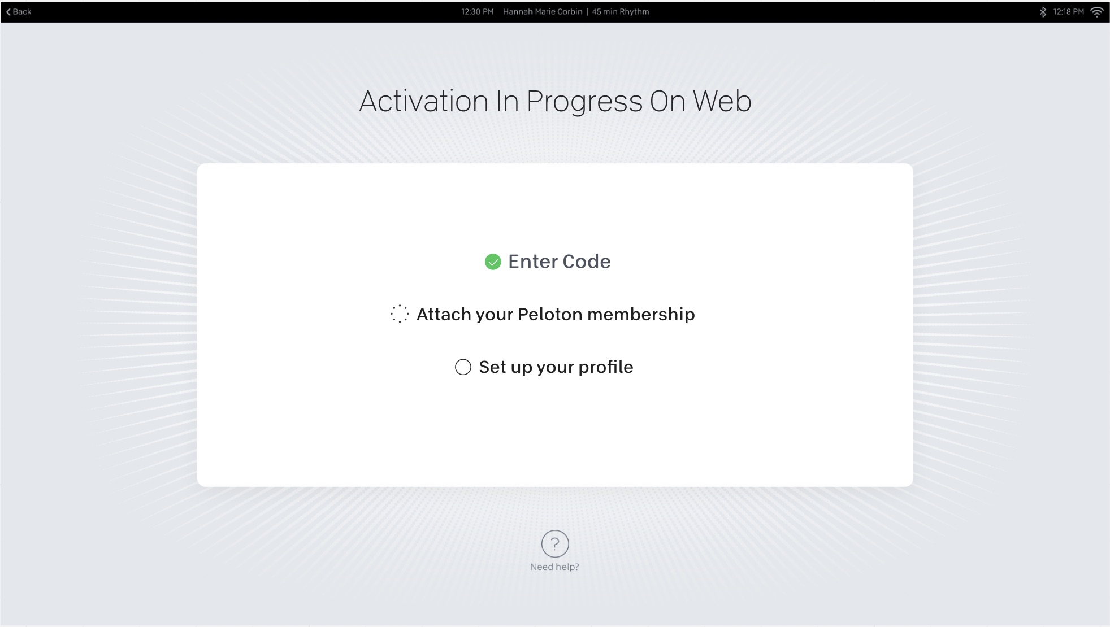
Task: Click the word Web in the page heading
Action: (722, 102)
